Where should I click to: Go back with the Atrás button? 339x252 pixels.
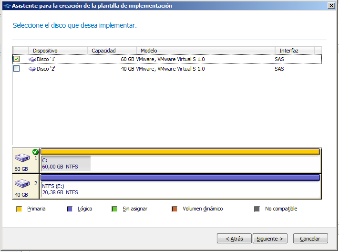point(234,239)
